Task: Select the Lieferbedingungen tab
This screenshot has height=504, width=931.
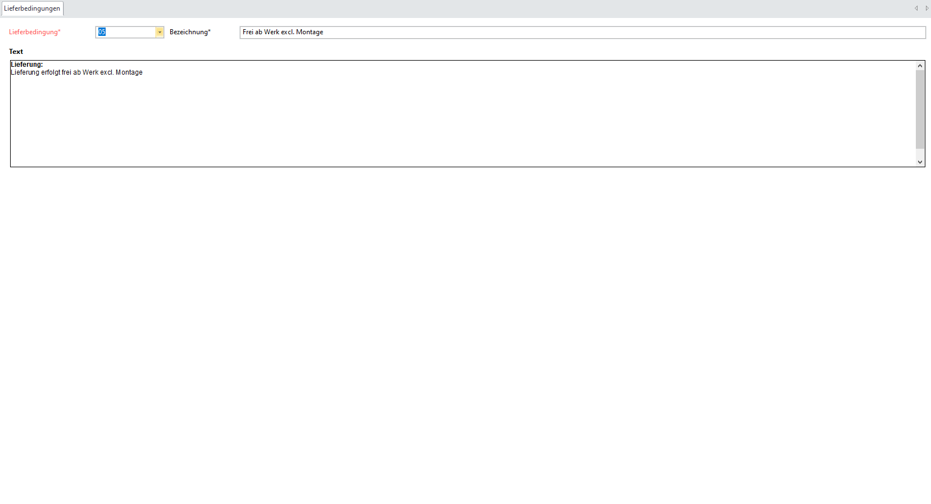Action: click(x=32, y=8)
